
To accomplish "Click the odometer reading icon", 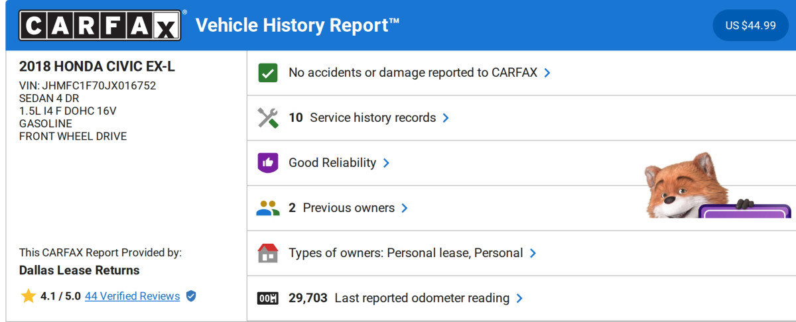I will [x=268, y=298].
